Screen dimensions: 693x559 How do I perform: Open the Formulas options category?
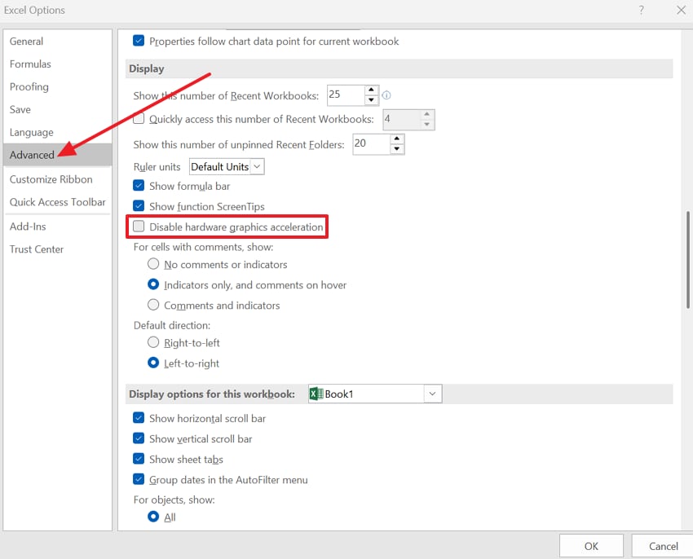[x=57, y=64]
